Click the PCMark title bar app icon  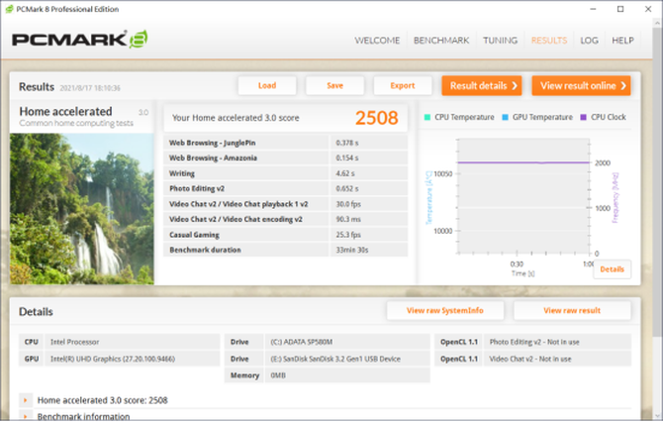click(9, 9)
